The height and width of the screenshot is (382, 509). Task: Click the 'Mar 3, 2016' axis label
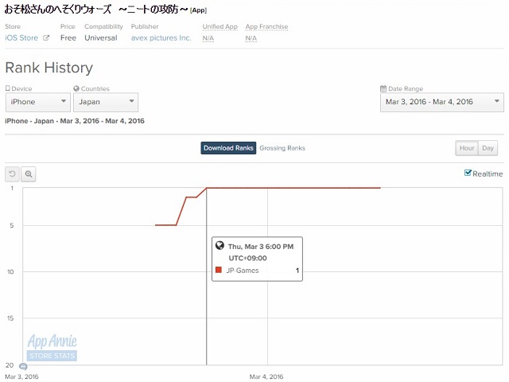(x=21, y=376)
